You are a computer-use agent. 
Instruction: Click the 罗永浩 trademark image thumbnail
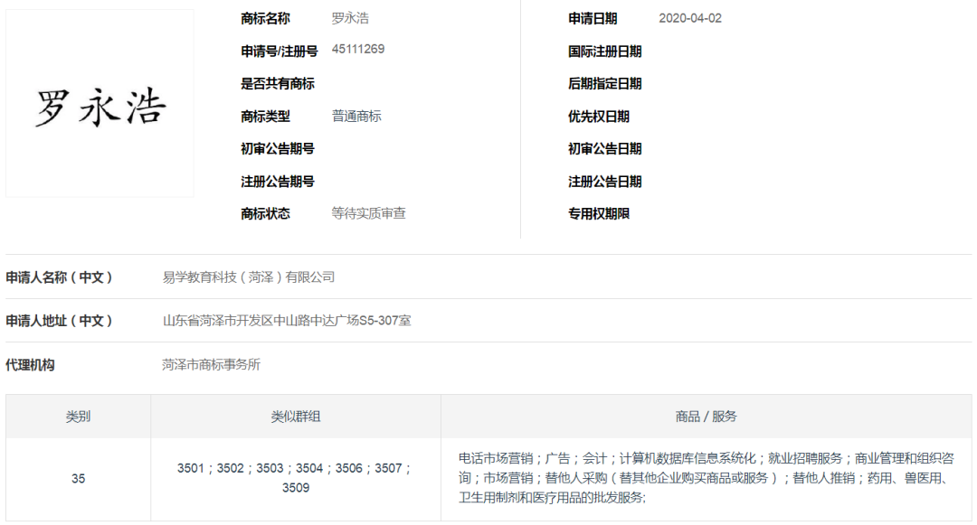tap(100, 103)
